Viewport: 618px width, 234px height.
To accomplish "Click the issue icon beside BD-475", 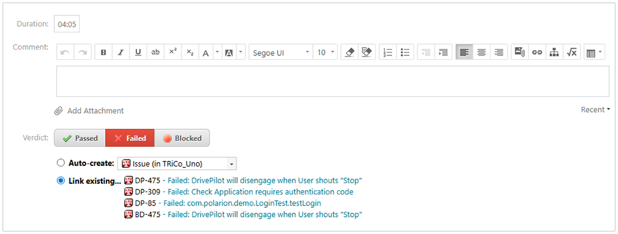I will coord(129,215).
